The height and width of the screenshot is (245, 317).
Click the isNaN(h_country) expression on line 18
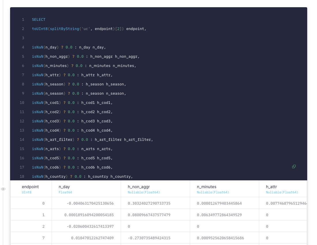click(50, 177)
